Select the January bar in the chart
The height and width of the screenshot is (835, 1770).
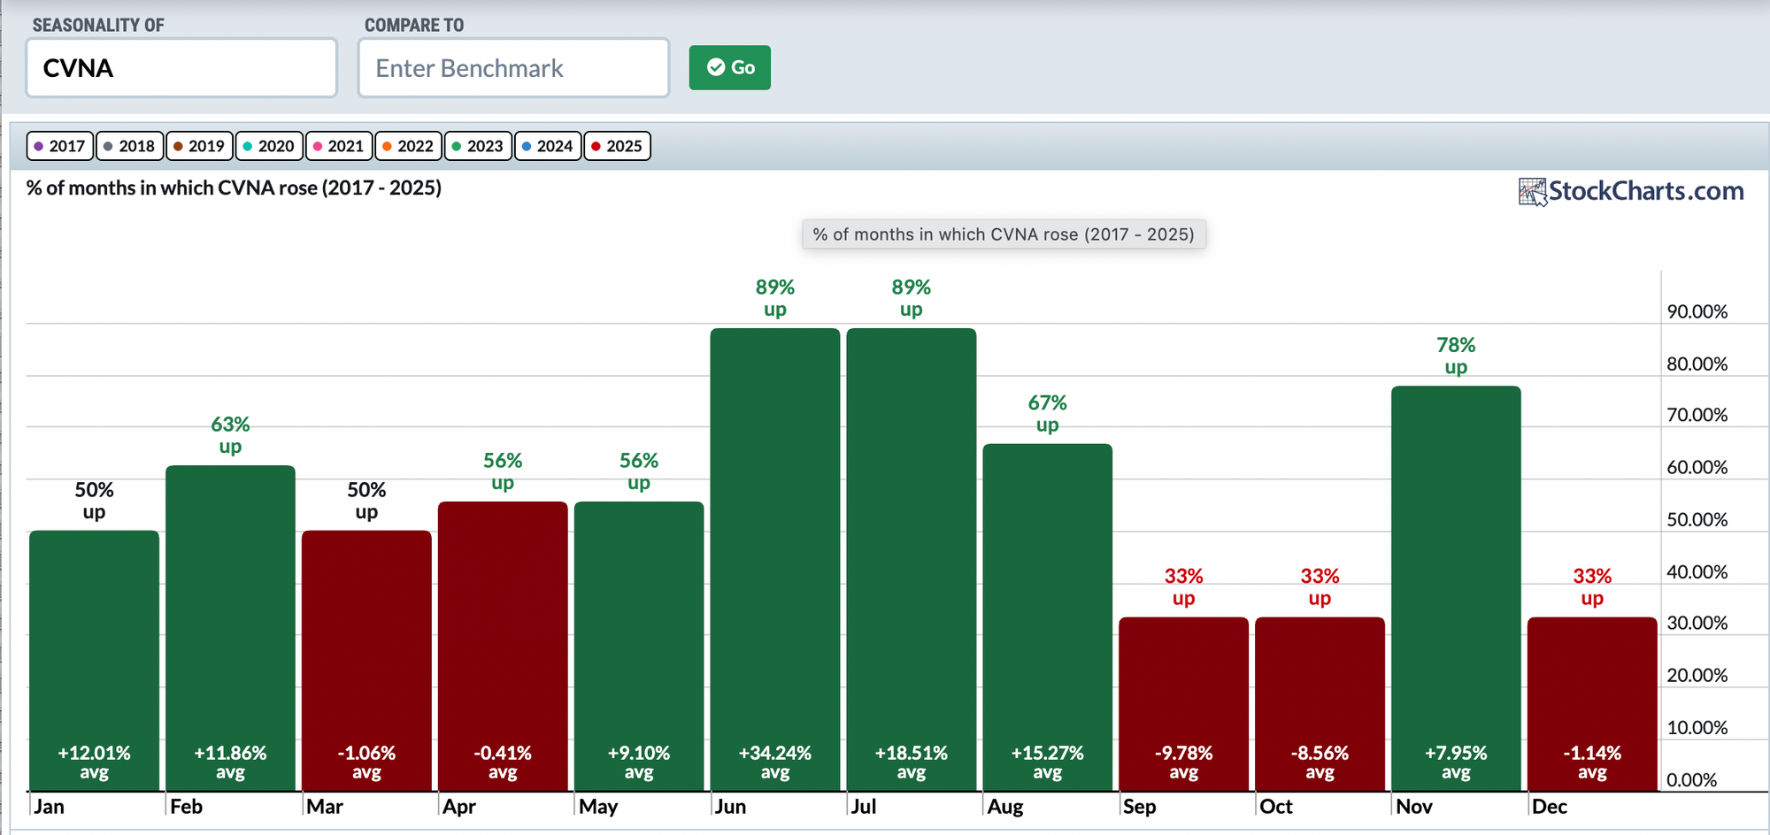(x=94, y=660)
